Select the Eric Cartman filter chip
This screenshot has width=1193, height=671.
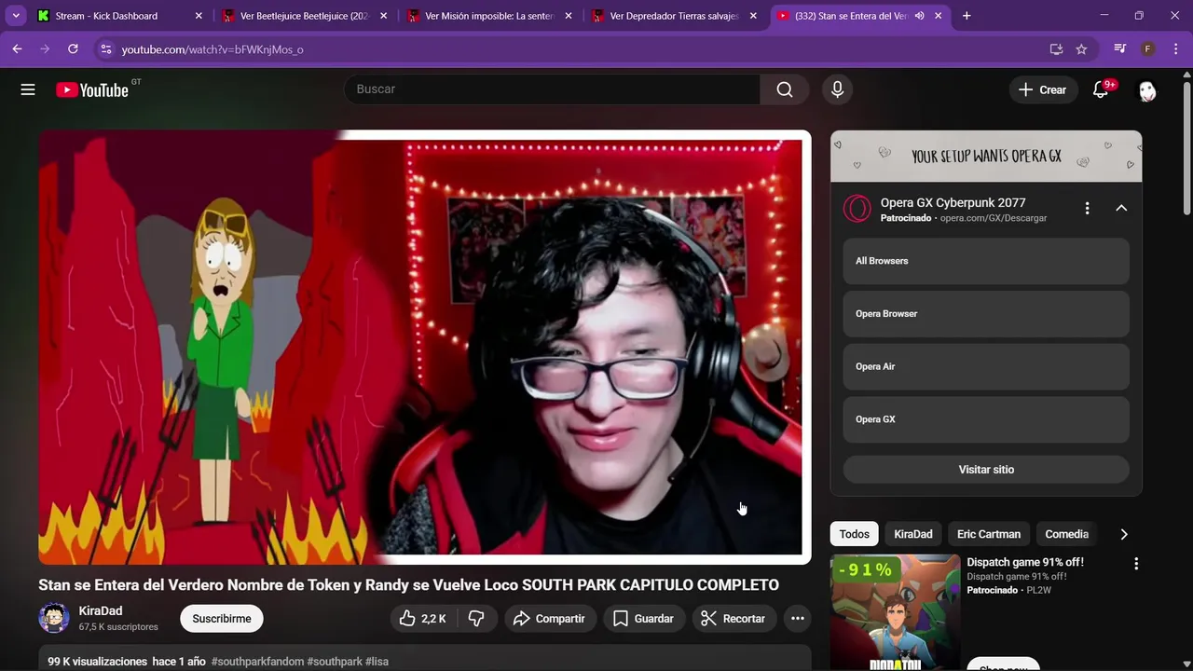(989, 534)
